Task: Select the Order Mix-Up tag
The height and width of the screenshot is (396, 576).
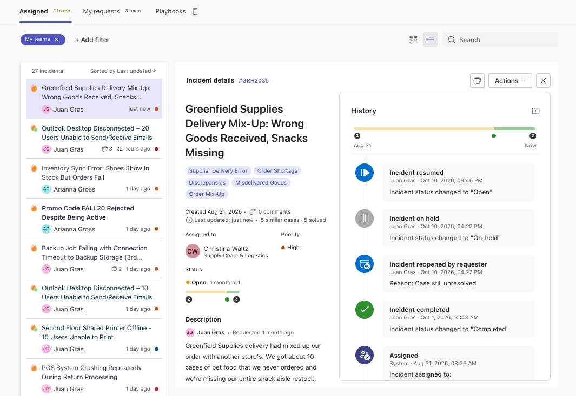Action: pos(207,194)
